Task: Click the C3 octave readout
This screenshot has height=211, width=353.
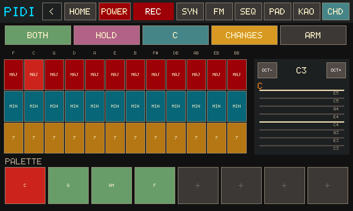Action: click(x=301, y=70)
